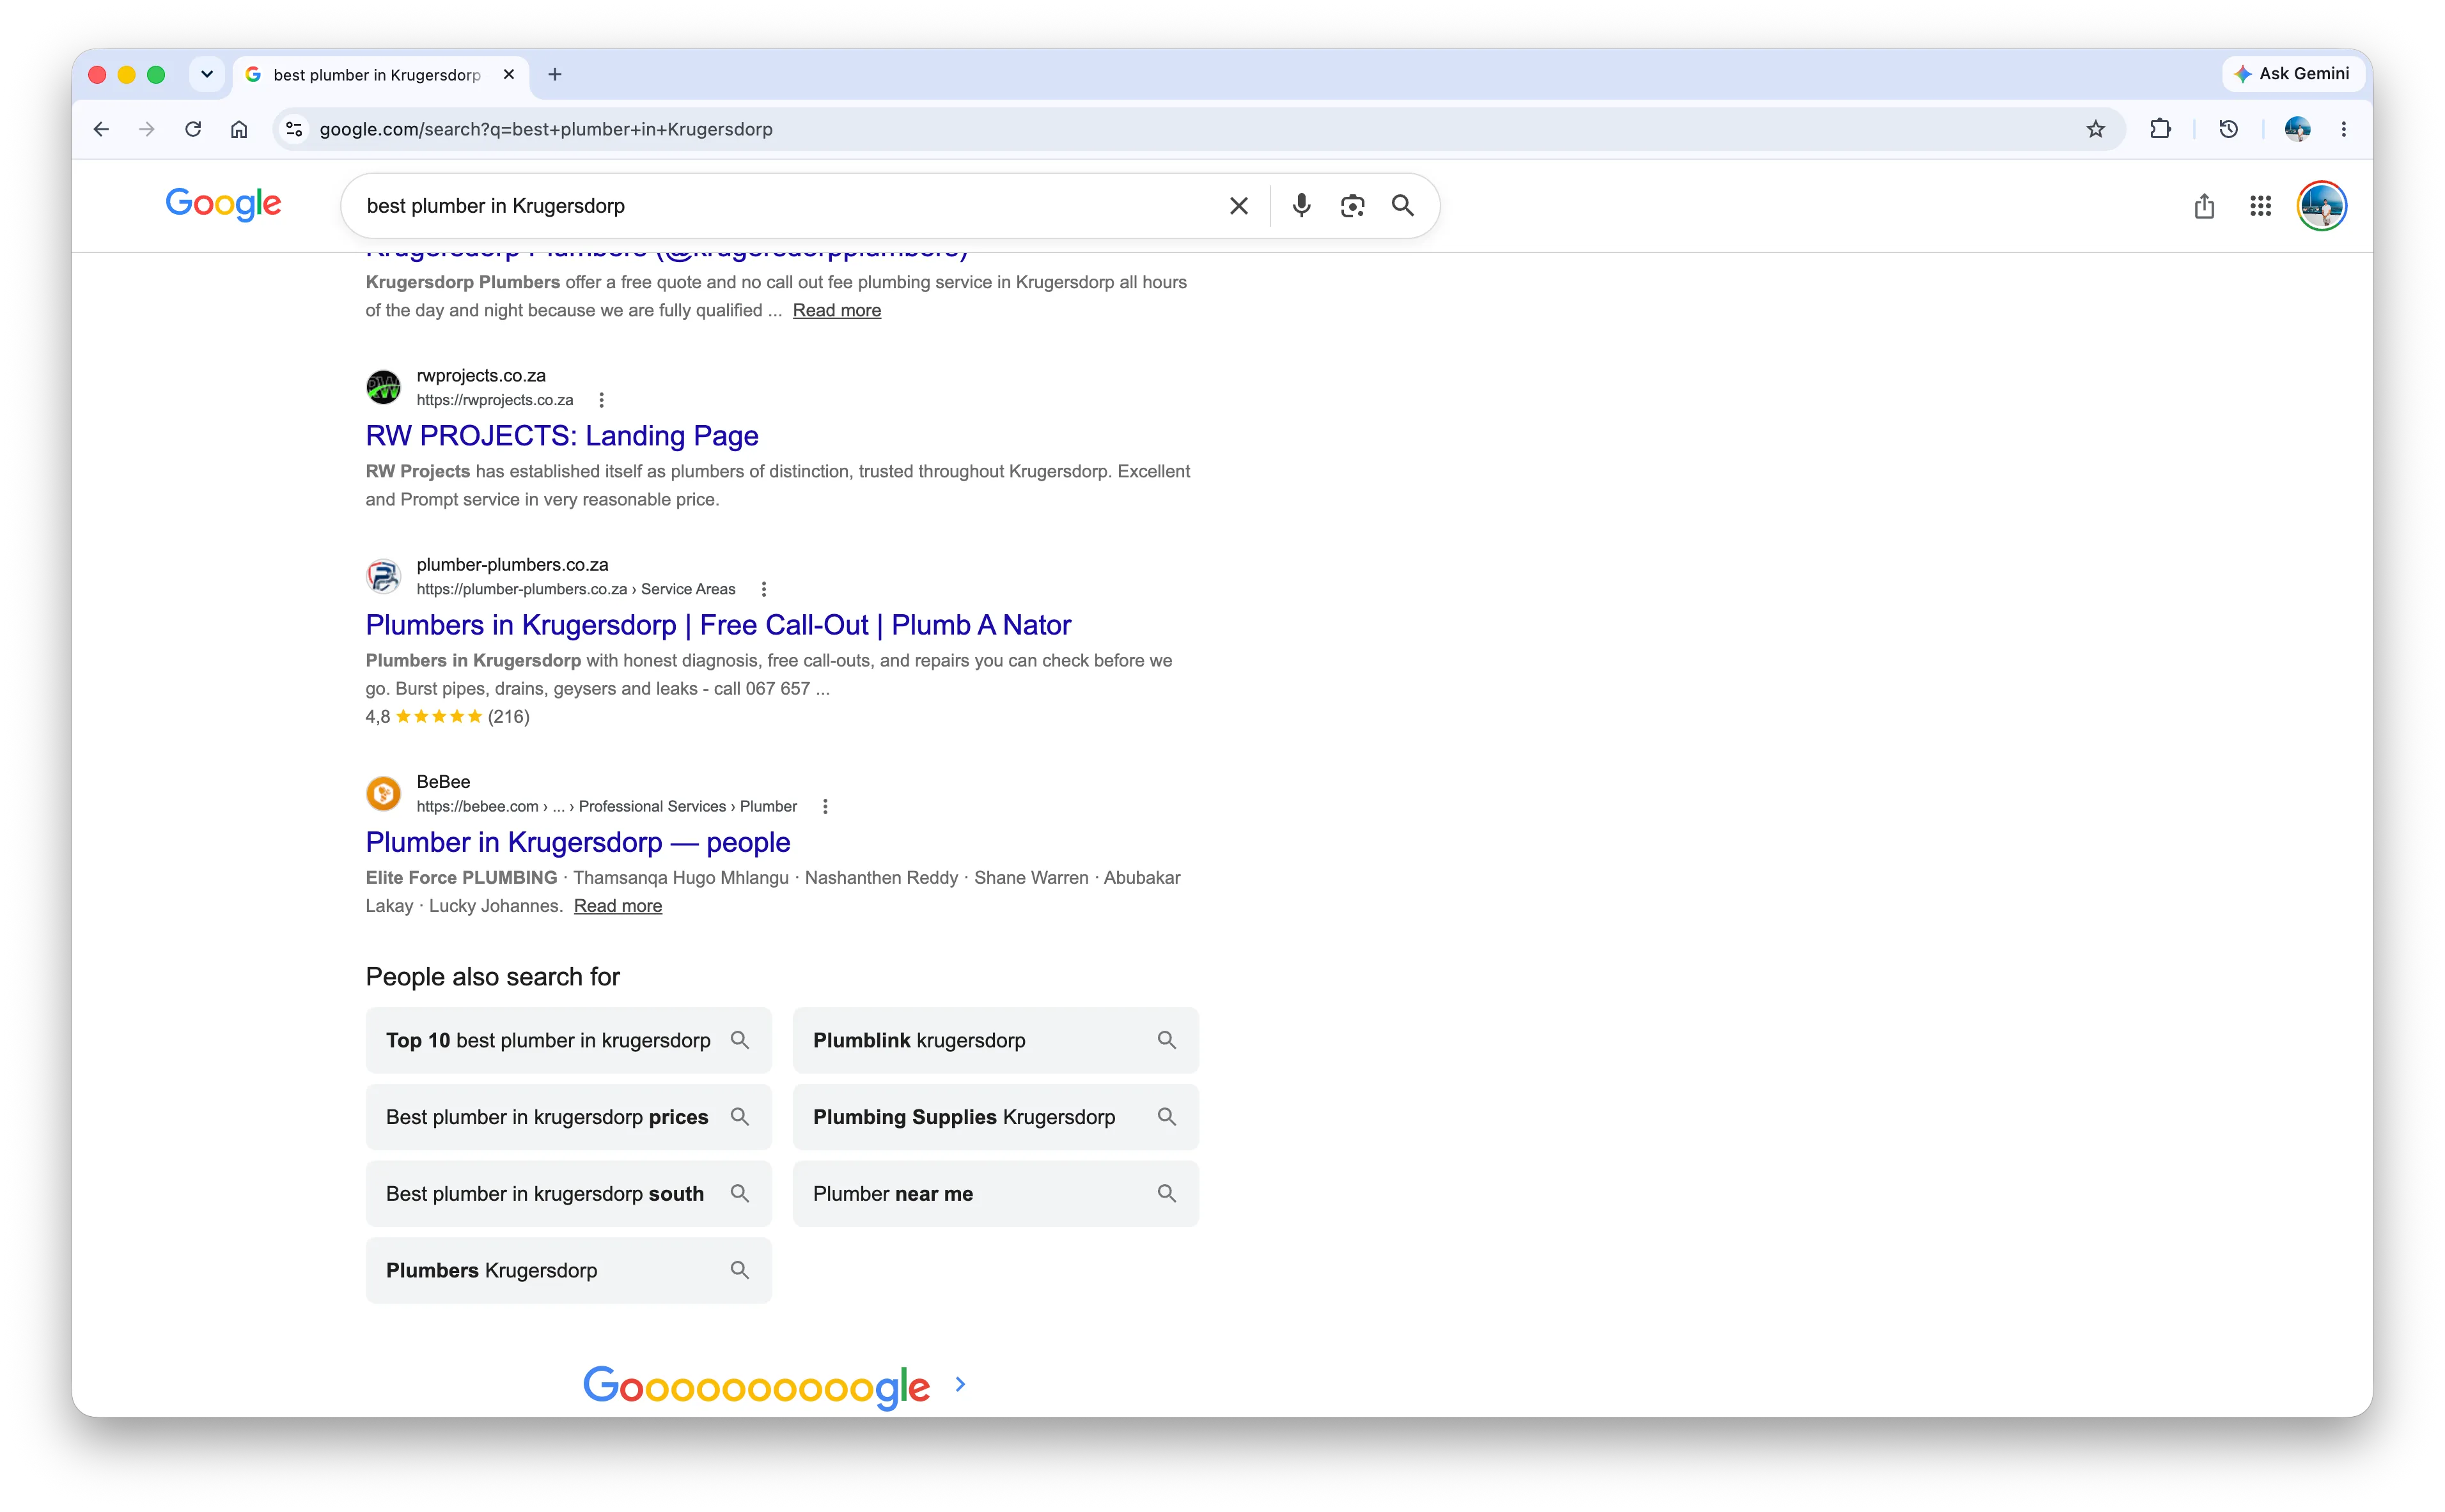This screenshot has height=1512, width=2445.
Task: Click the plumber-plumbers.co.za site favicon
Action: [x=383, y=576]
